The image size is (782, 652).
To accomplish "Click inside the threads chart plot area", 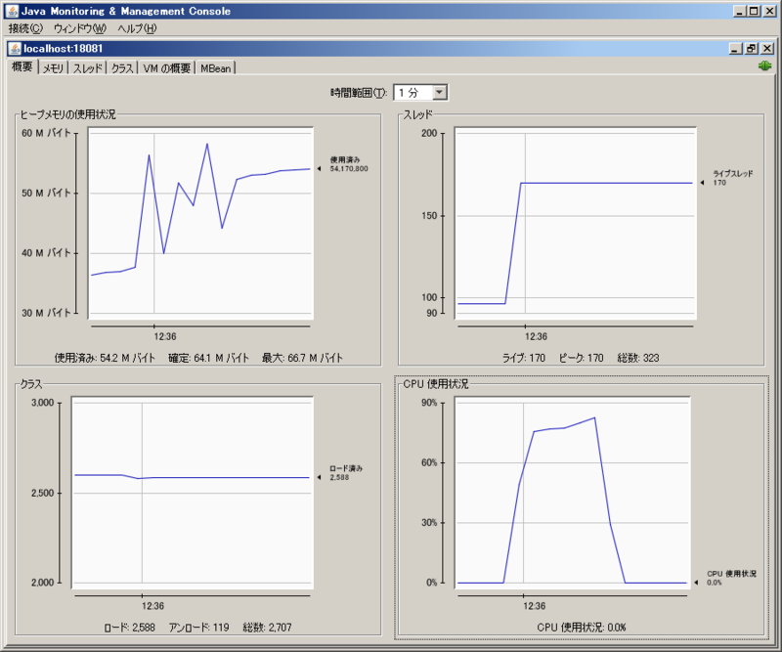I will click(x=576, y=223).
